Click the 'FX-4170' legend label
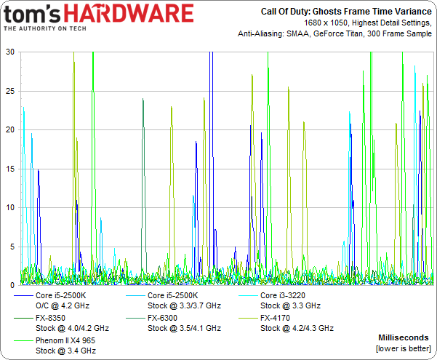437x360 pixels. click(275, 318)
